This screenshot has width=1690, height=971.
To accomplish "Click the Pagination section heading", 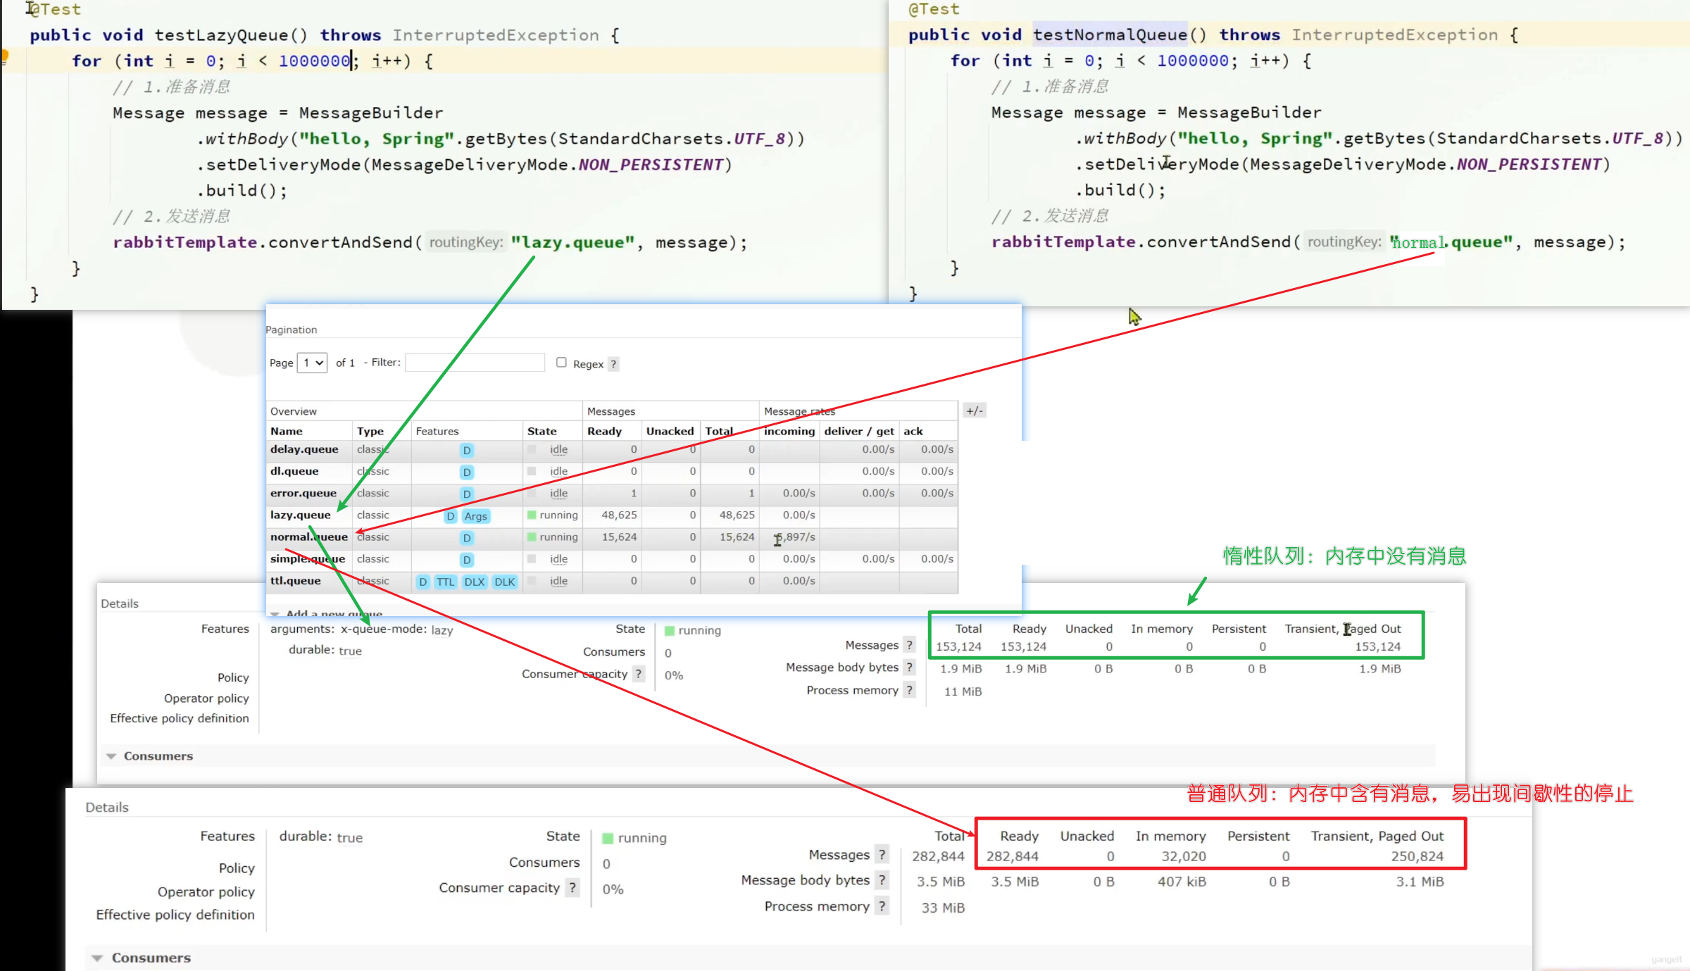I will tap(292, 330).
